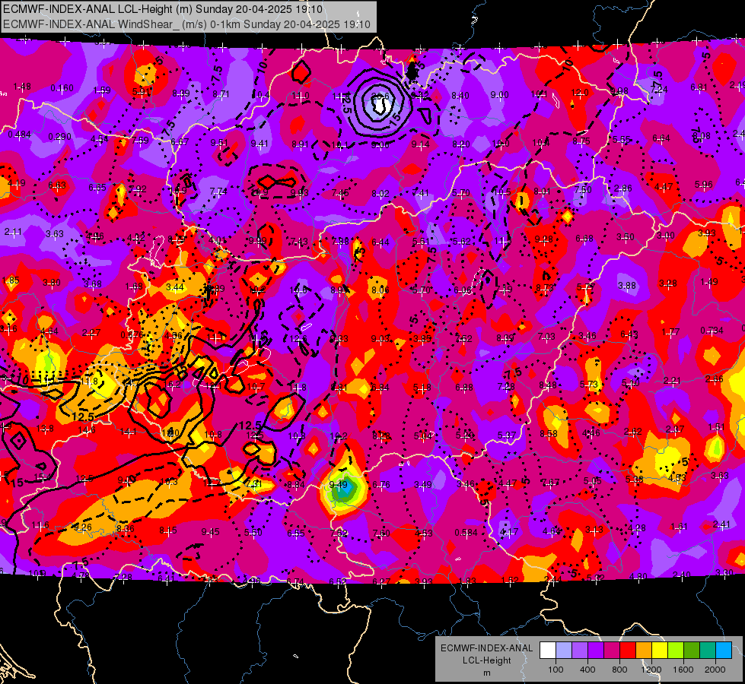Viewport: 745px width, 684px height.
Task: Click the WindShear 0-1km title line
Action: (x=186, y=24)
